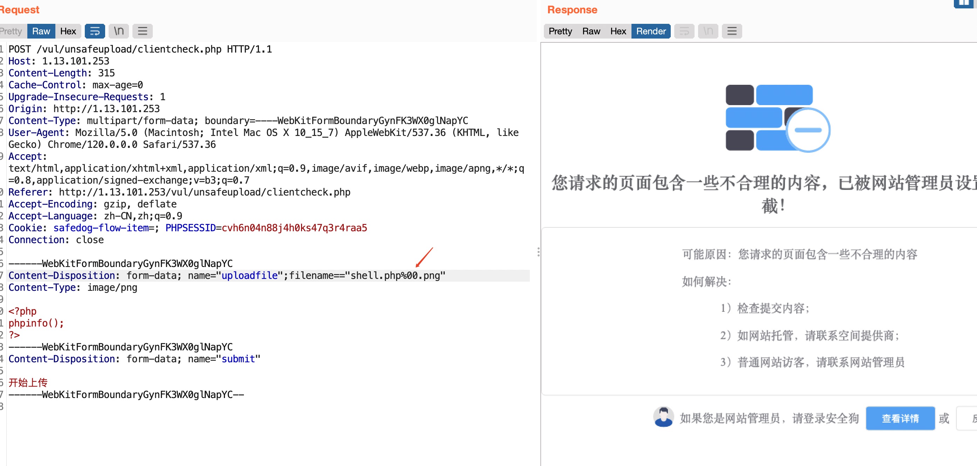
Task: Select the Response Render tab
Action: click(x=650, y=31)
